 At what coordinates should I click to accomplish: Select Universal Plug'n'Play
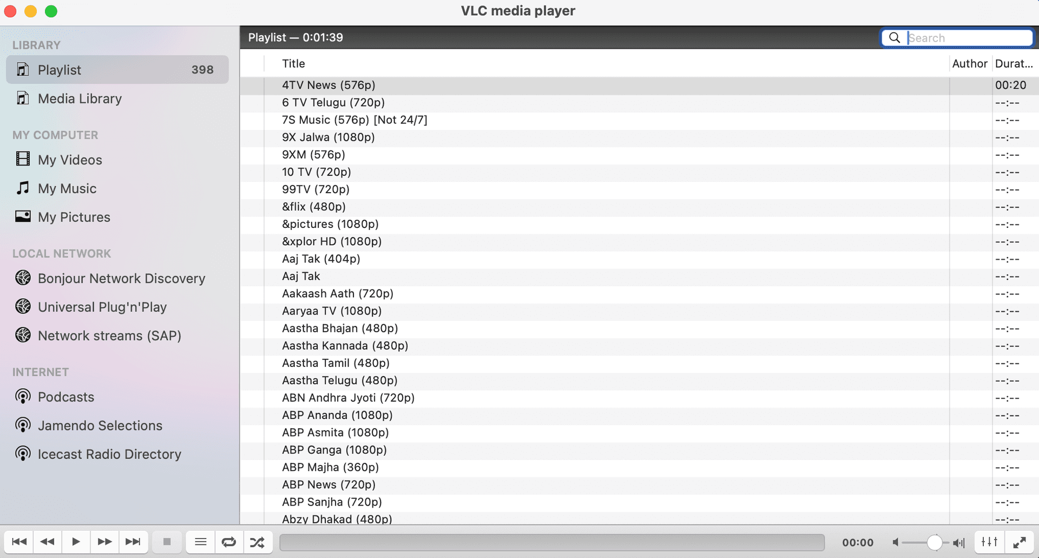coord(117,307)
